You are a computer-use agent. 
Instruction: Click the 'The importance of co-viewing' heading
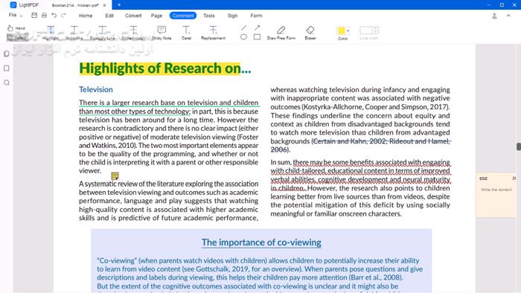(x=261, y=242)
